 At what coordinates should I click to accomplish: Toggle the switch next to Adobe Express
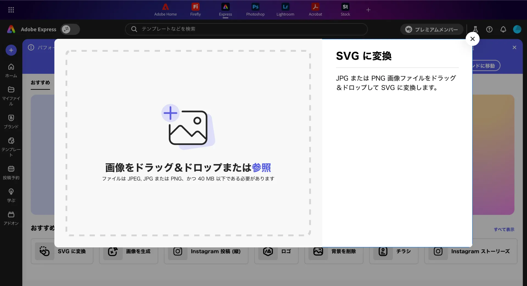tap(70, 29)
